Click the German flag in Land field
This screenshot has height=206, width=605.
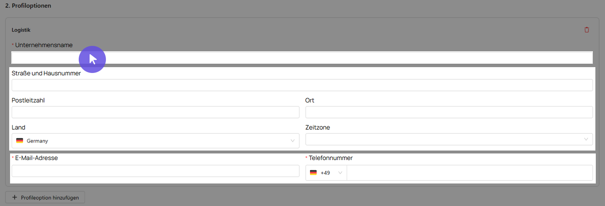(20, 141)
